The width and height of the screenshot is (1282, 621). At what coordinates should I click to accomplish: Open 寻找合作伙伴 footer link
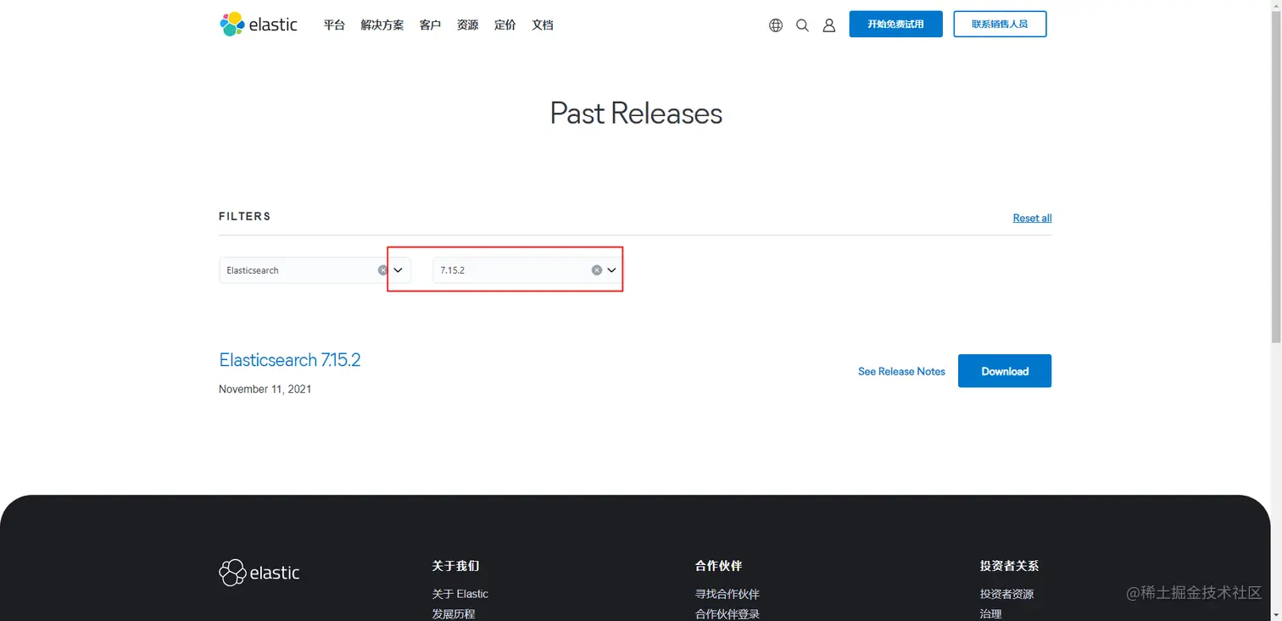click(x=727, y=594)
